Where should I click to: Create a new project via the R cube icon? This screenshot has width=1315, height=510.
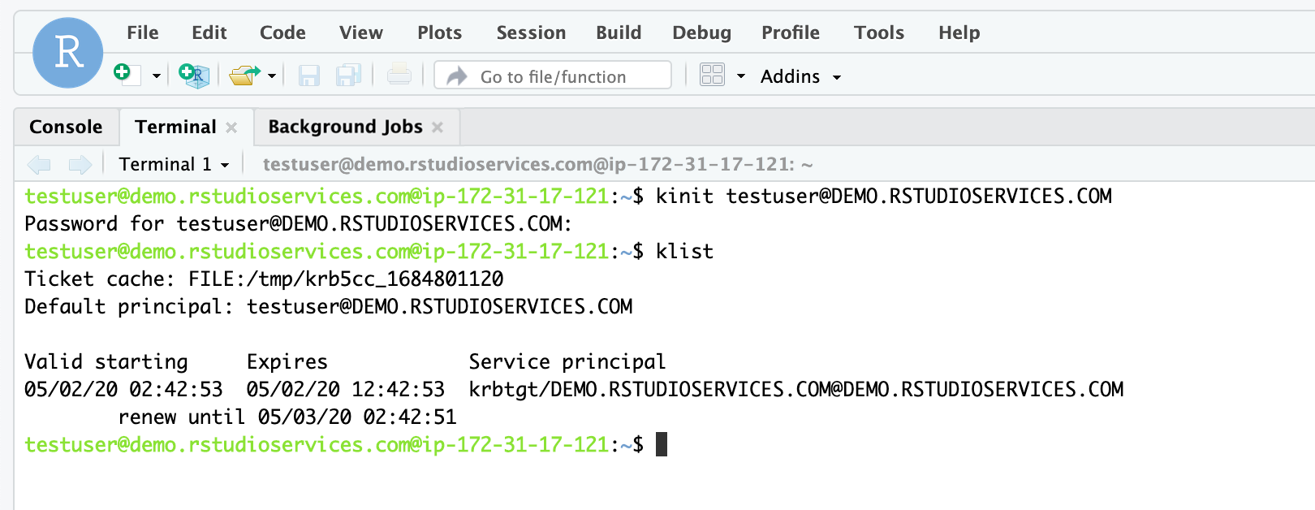[x=192, y=76]
